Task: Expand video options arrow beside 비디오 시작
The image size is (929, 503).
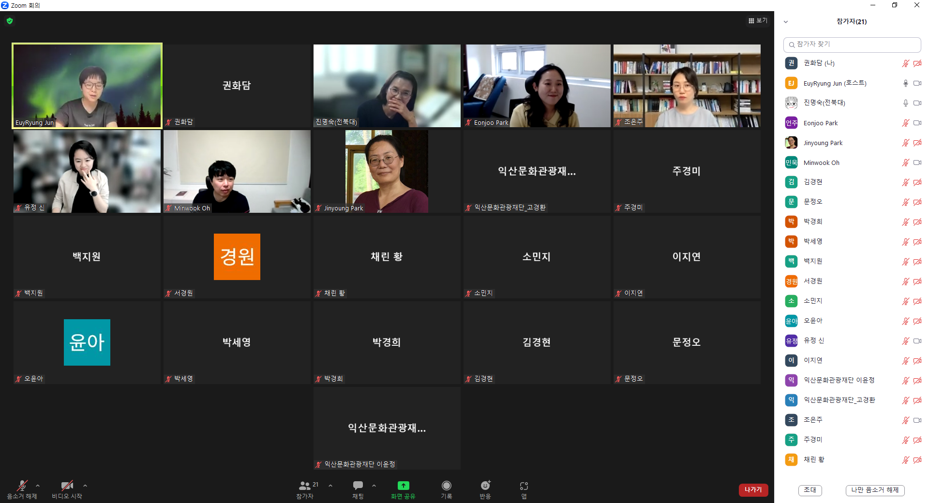Action: click(x=85, y=486)
